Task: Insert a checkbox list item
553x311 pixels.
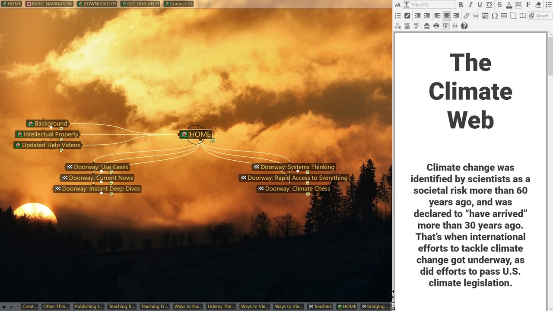Action: coord(407,16)
